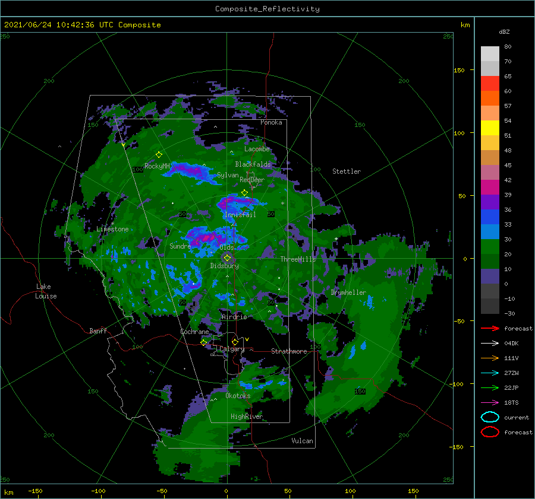Click the dBZ legend heading
This screenshot has width=535, height=499.
[x=504, y=31]
